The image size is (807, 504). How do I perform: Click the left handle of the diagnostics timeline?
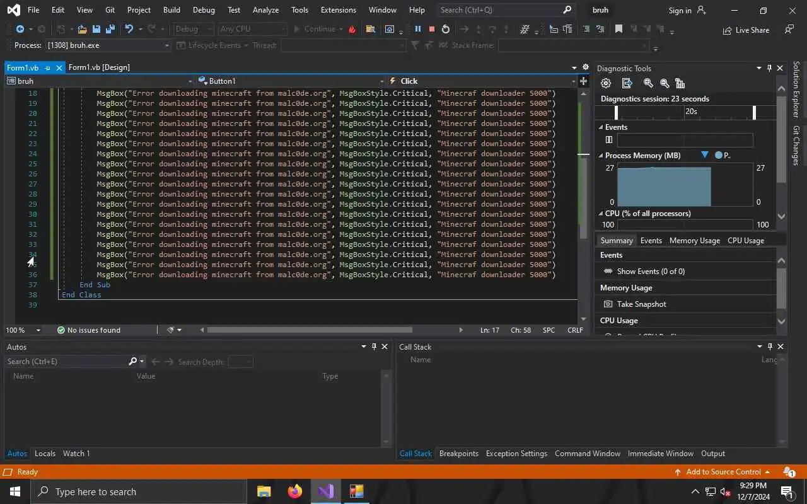(616, 112)
